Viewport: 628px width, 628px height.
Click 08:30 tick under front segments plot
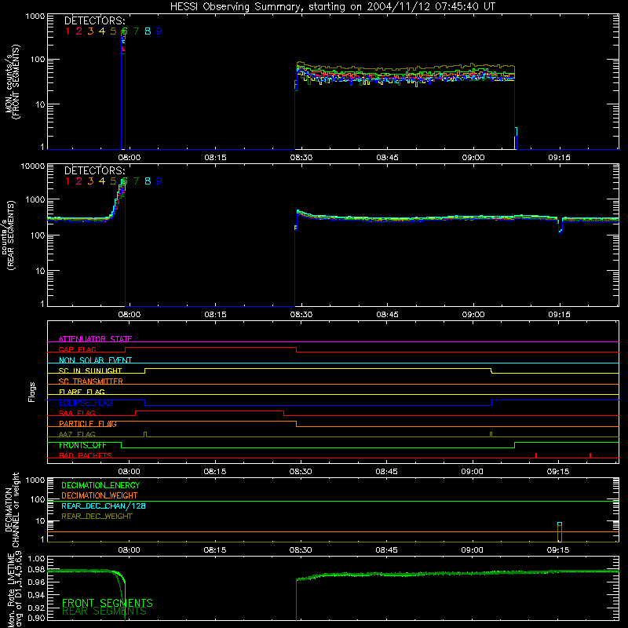pos(301,158)
